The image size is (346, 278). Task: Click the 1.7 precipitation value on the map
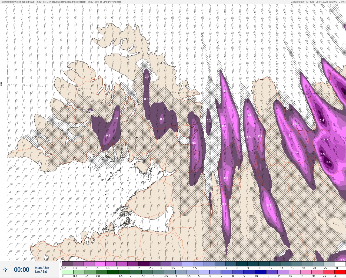(x=326, y=140)
